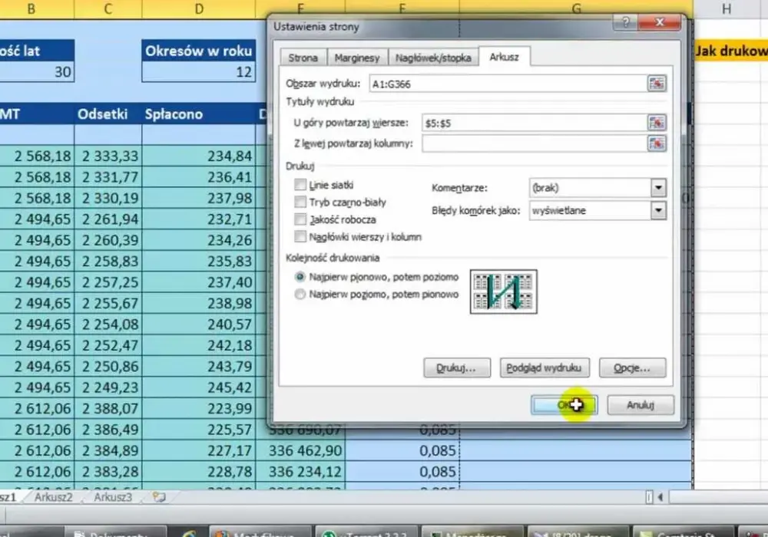Toggle Jakość robocza checkbox
This screenshot has width=768, height=537.
pos(300,219)
